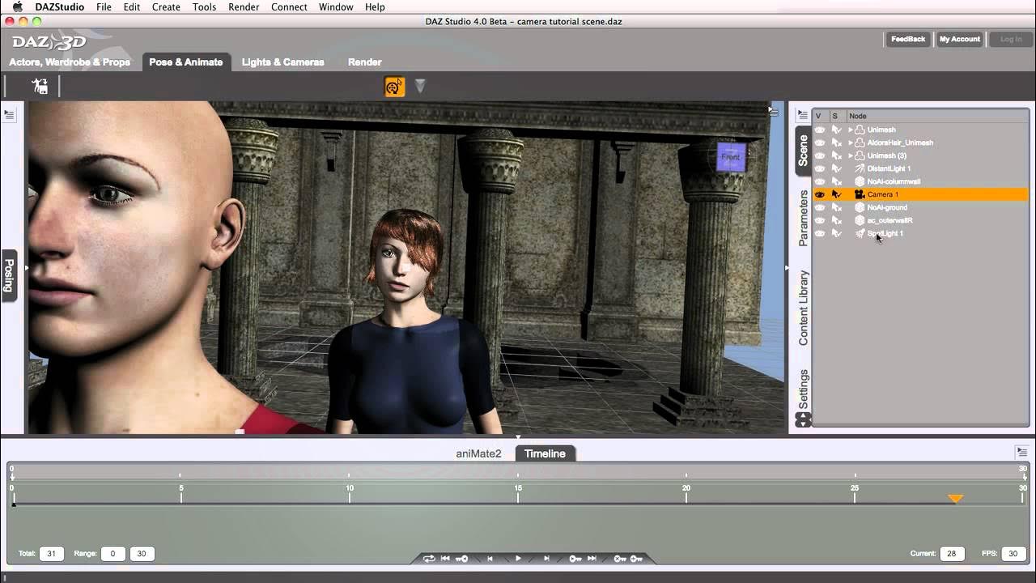Toggle selectability of sc_outerwallR node

[x=837, y=220]
